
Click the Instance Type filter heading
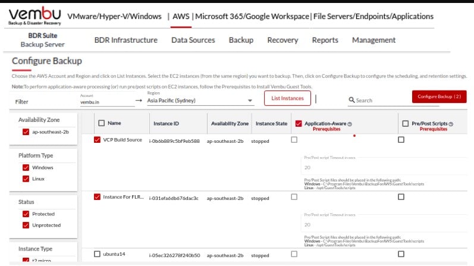(x=35, y=249)
